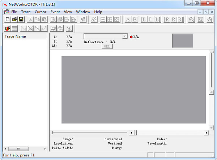Click the Resolution label

point(63,143)
